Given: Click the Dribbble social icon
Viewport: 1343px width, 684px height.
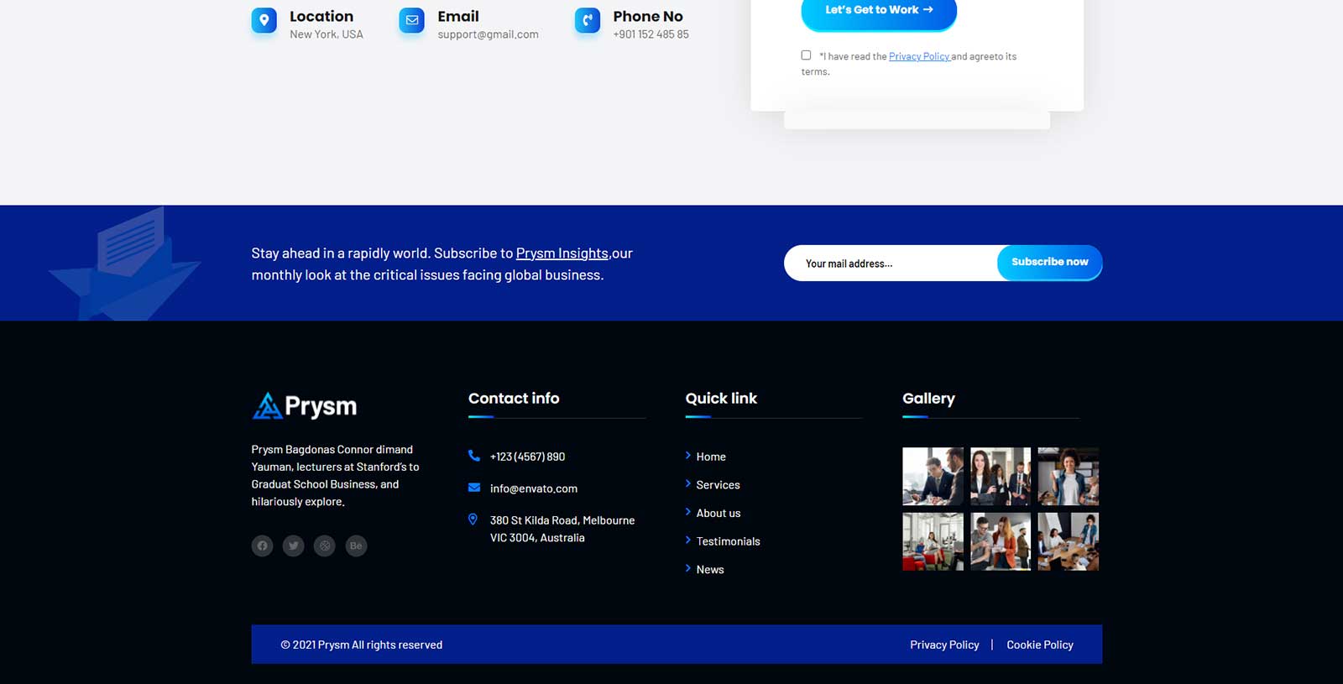Looking at the screenshot, I should tap(325, 546).
